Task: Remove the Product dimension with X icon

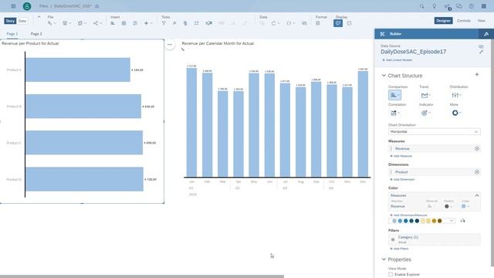Action: 477,171
